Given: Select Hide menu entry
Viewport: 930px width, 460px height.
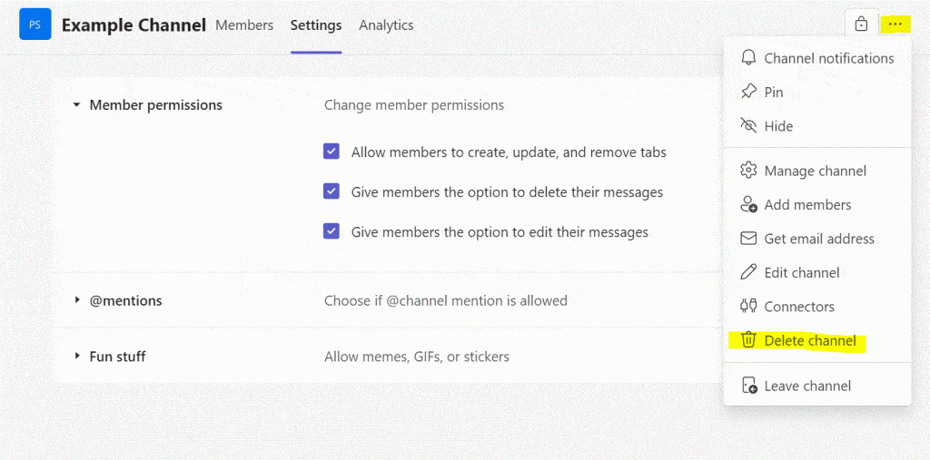Looking at the screenshot, I should click(817, 126).
